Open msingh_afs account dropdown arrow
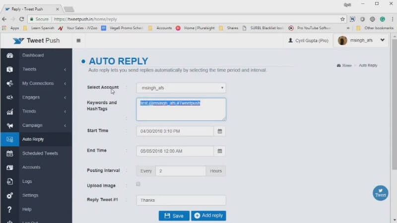This screenshot has width=397, height=223. [x=382, y=40]
